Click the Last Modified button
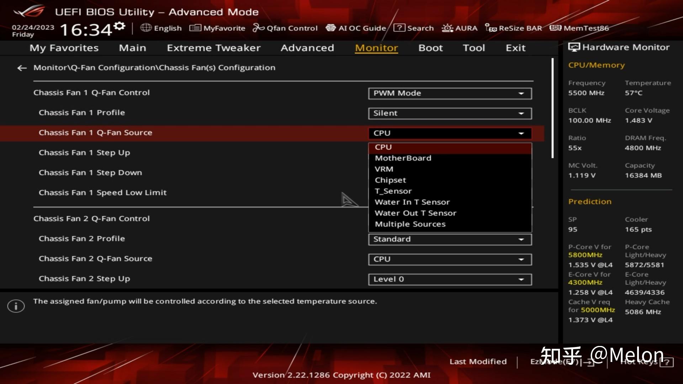 [478, 362]
